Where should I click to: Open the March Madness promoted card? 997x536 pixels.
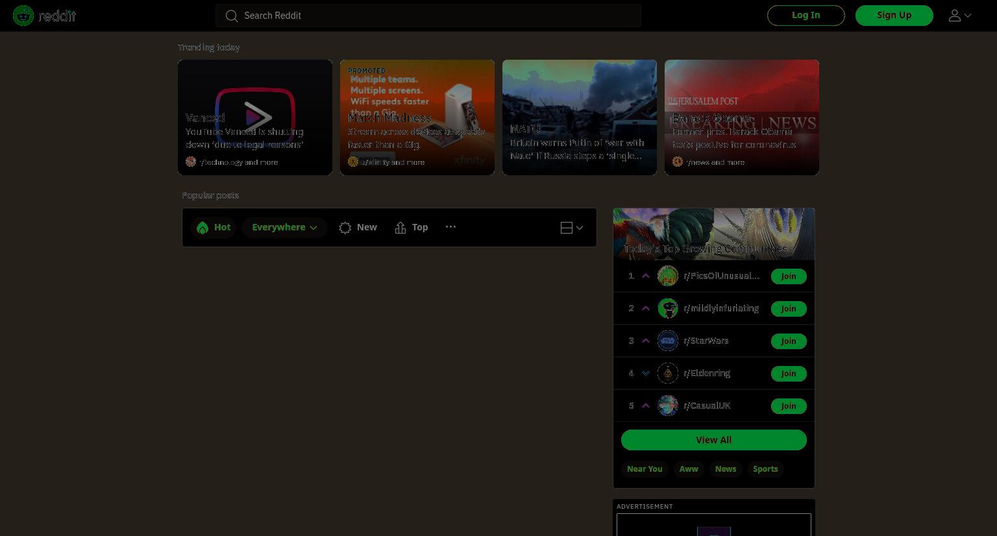tap(417, 117)
